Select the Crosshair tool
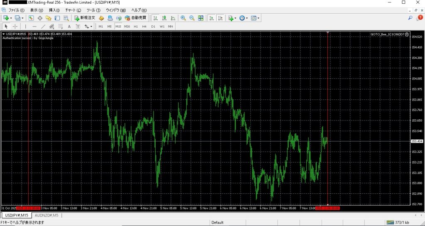 [15, 26]
